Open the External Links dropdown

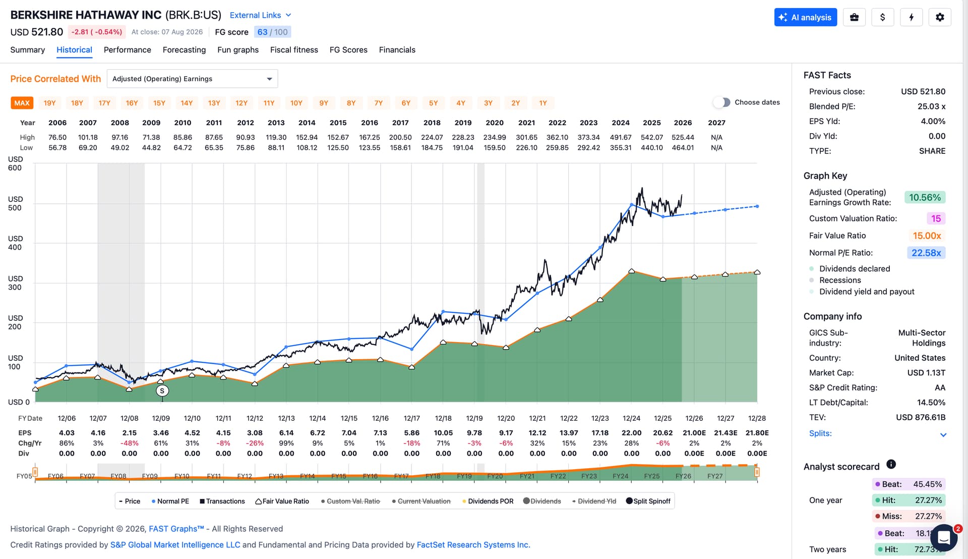click(x=260, y=15)
